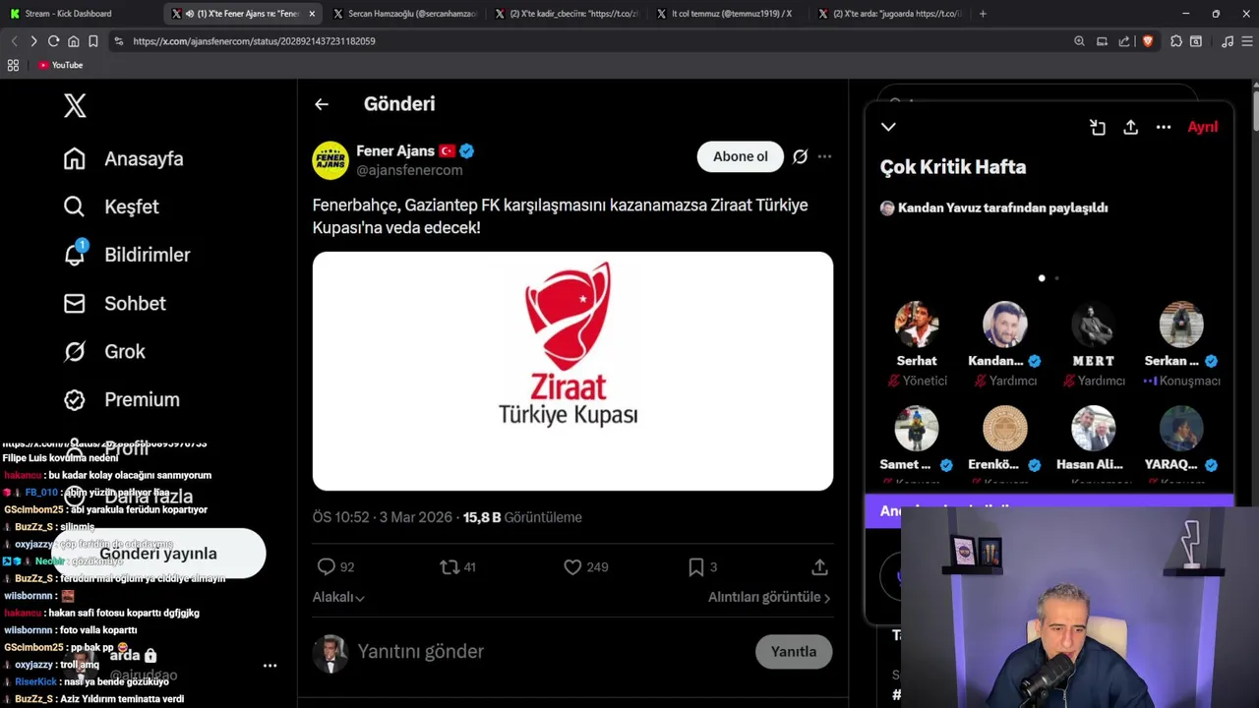Viewport: 1259px width, 708px height.
Task: Open Bildirimler notifications
Action: coord(127,255)
